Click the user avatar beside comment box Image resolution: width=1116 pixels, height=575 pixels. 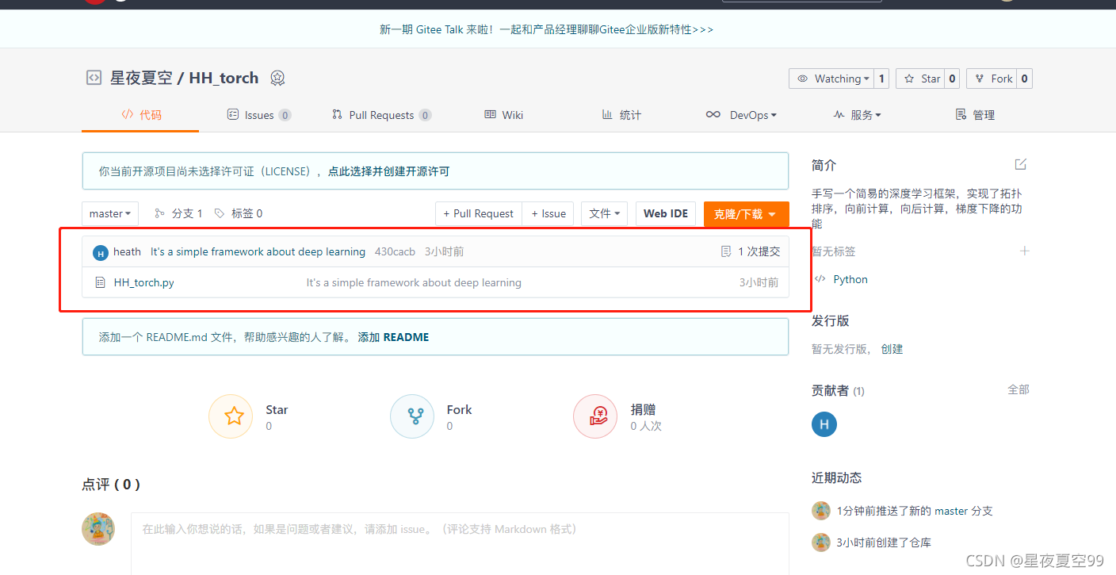[x=98, y=529]
